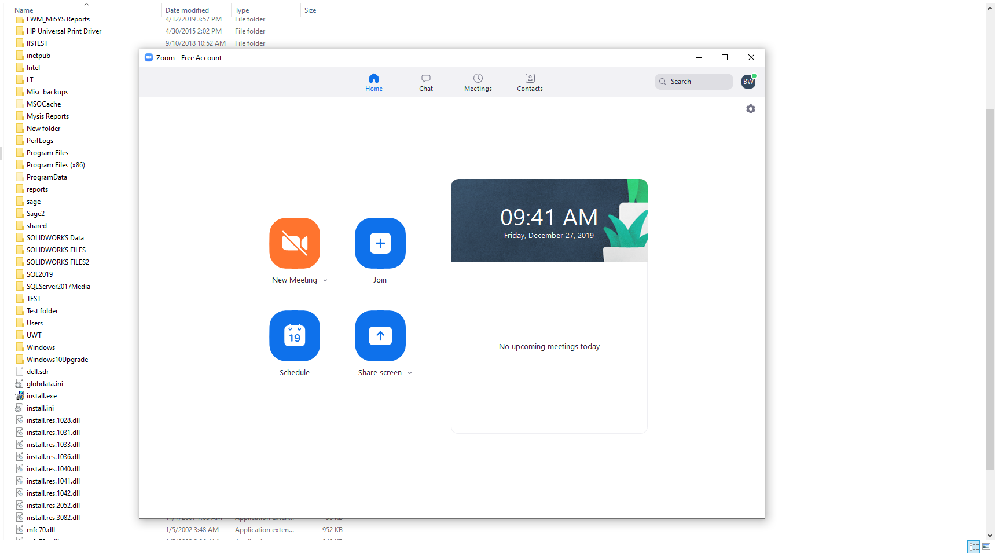The height and width of the screenshot is (553, 995).
Task: Click the Windows folder icon in Explorer
Action: click(20, 347)
